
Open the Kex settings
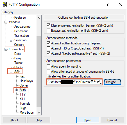pyautogui.click(x=22, y=76)
